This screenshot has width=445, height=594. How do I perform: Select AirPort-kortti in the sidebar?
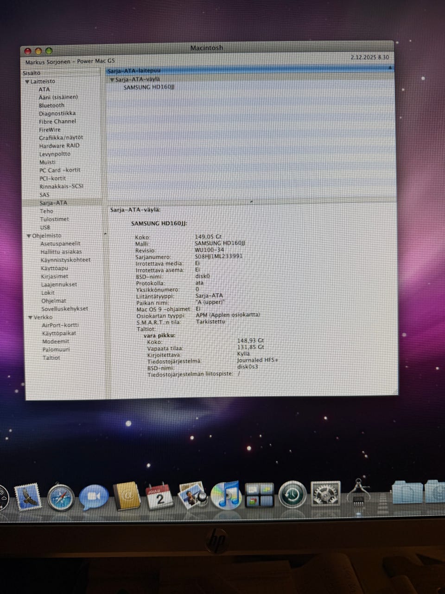click(60, 325)
